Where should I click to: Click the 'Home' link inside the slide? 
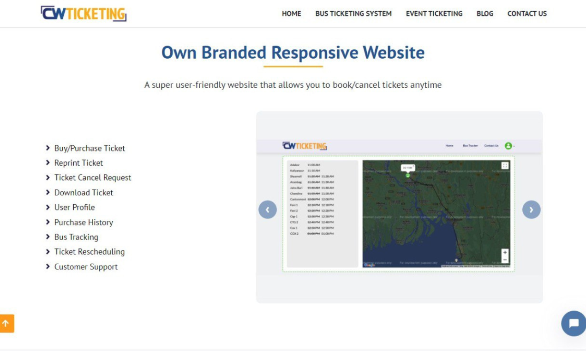pyautogui.click(x=449, y=145)
